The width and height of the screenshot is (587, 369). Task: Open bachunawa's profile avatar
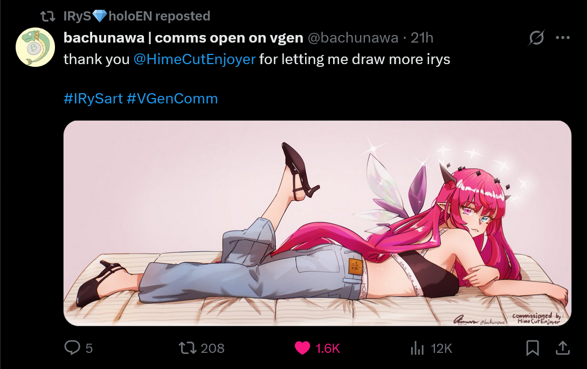click(35, 47)
